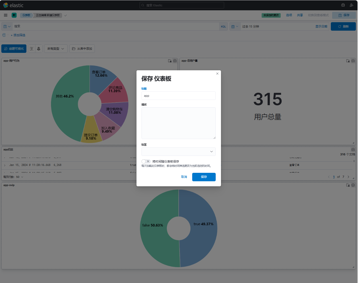Viewport: 358px width, 283px height.
Task: Open calendar quick time picker icon
Action: click(x=234, y=26)
